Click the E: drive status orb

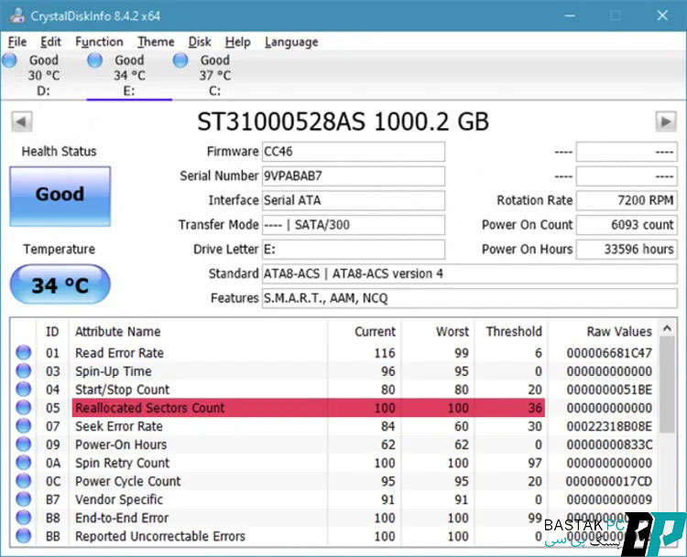click(95, 60)
